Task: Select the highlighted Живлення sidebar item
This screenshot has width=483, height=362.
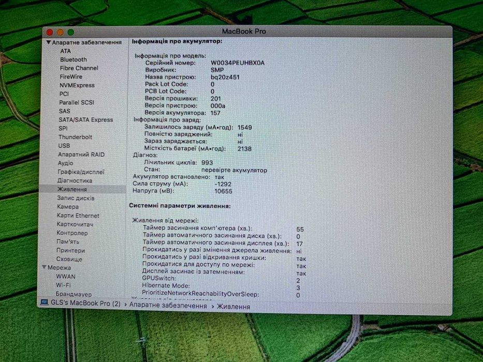Action: (82, 189)
